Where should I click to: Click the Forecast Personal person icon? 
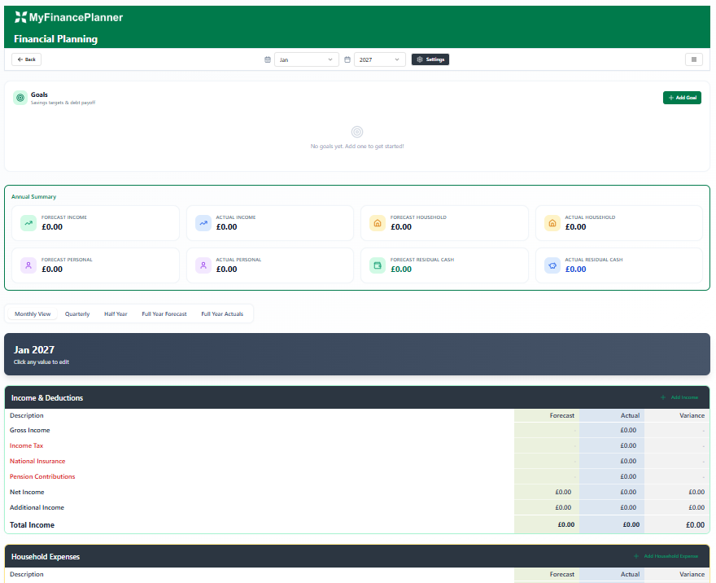28,265
